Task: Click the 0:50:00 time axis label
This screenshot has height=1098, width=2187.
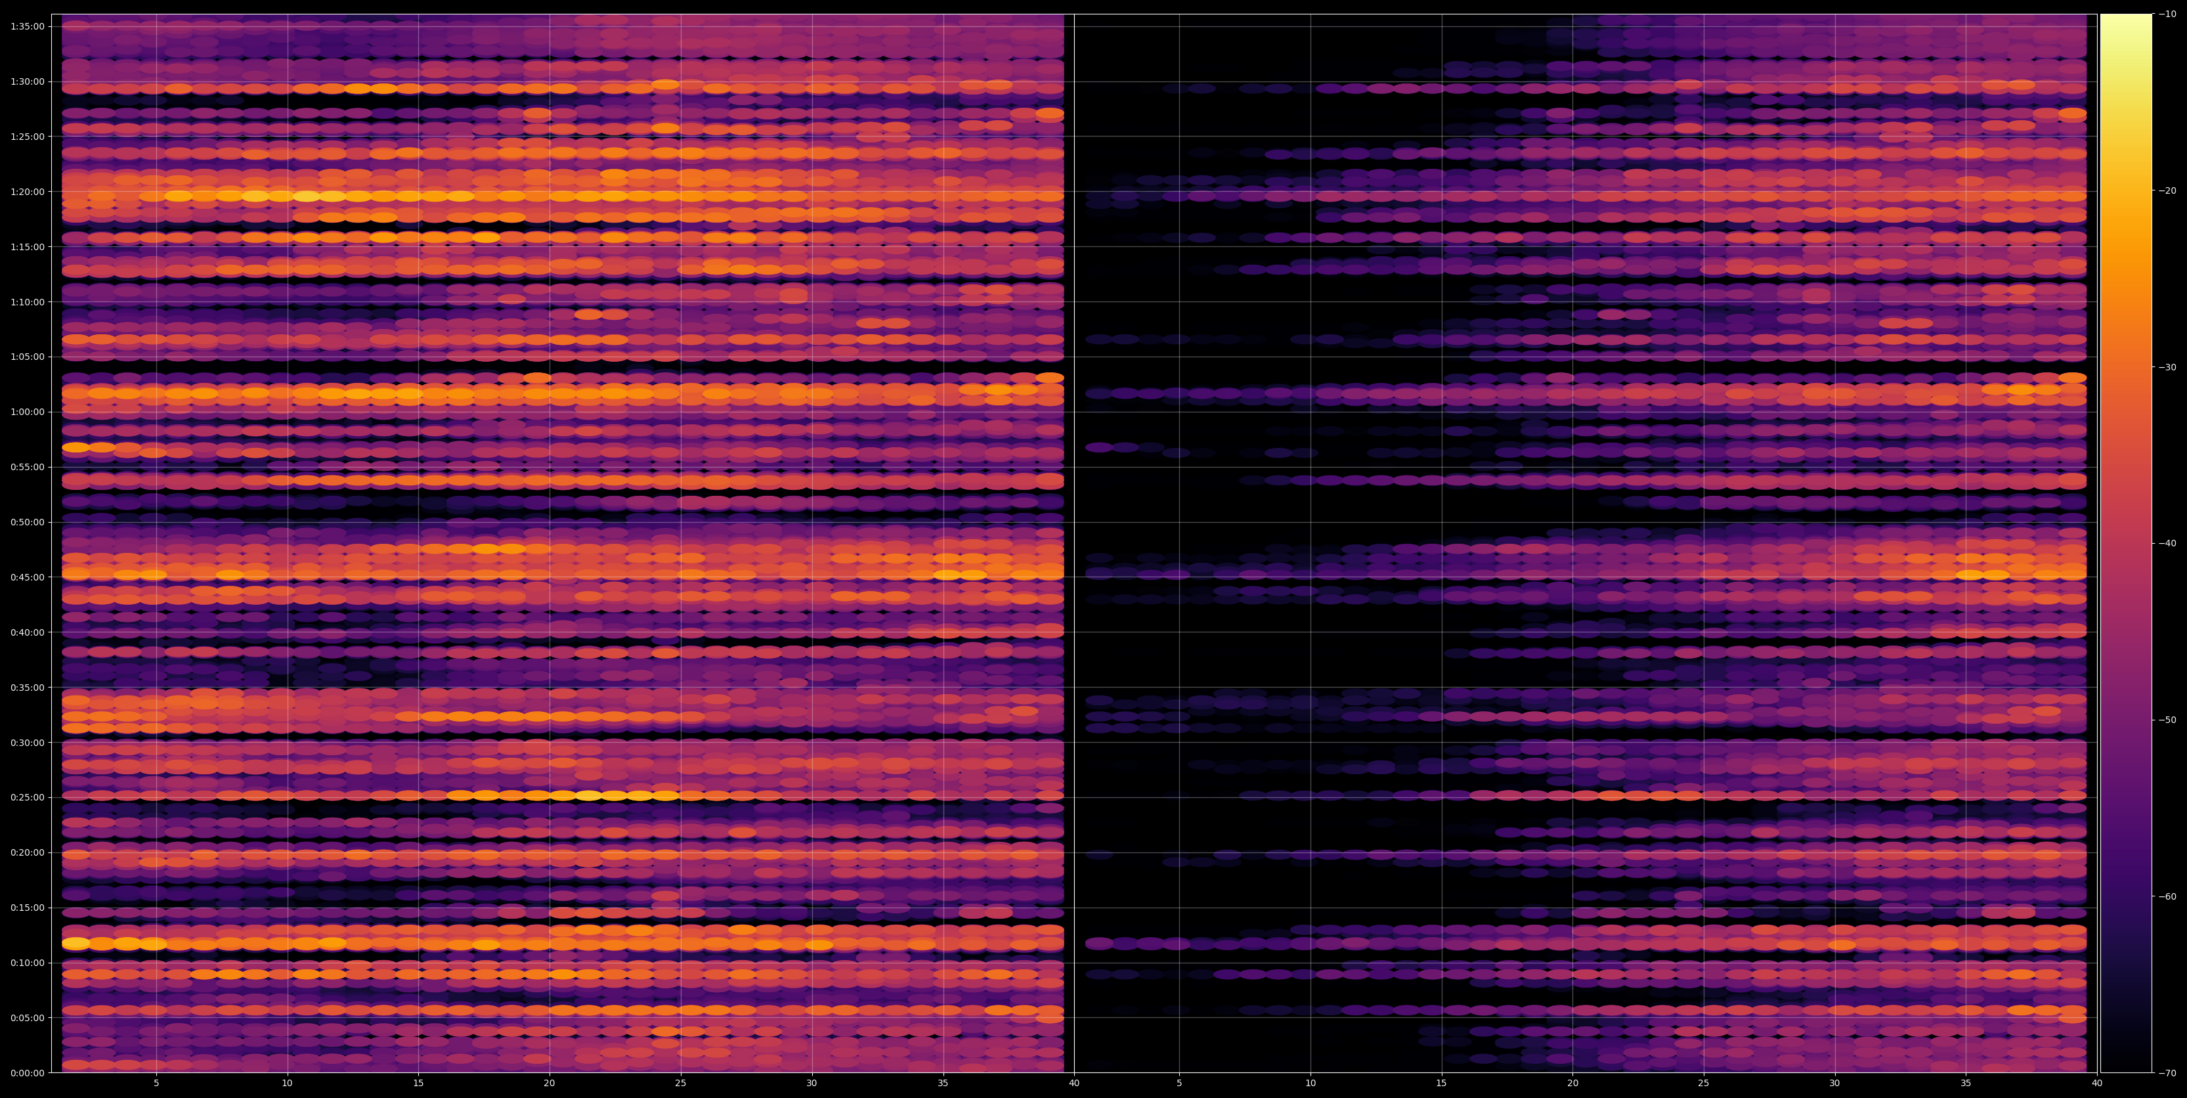Action: pyautogui.click(x=27, y=522)
